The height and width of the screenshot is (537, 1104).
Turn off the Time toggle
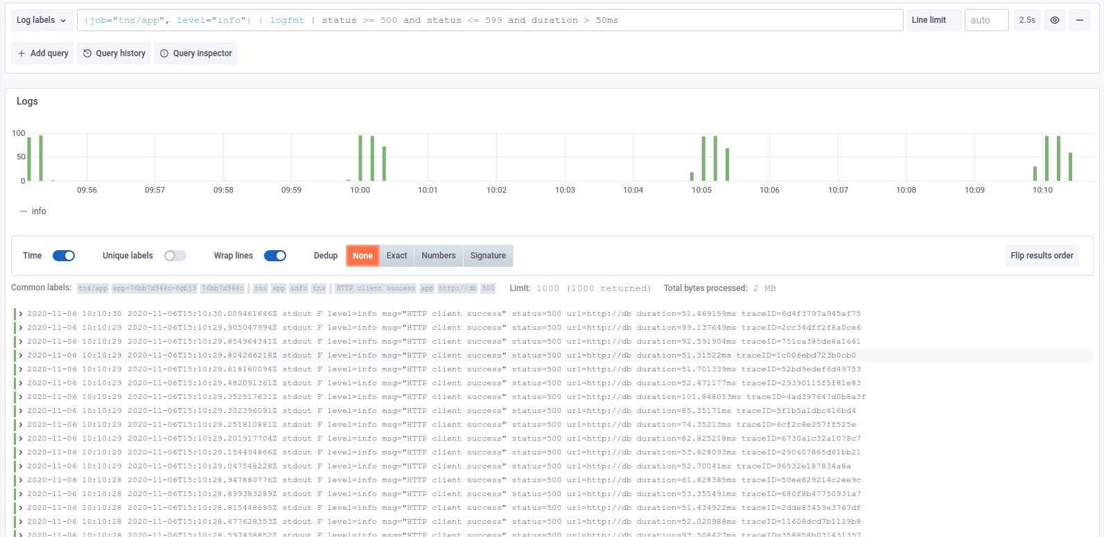(x=64, y=256)
